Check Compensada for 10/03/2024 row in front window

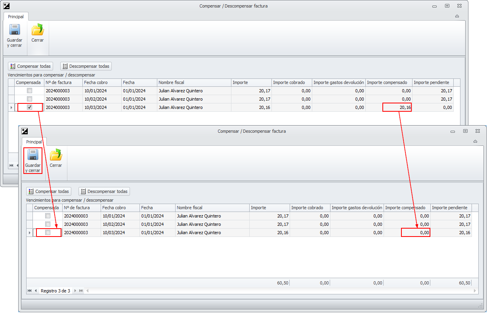point(48,233)
